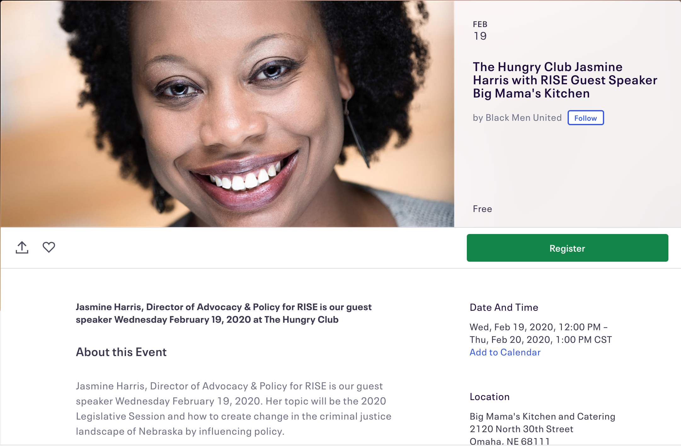
Task: Click the share event icon
Action: pyautogui.click(x=22, y=248)
